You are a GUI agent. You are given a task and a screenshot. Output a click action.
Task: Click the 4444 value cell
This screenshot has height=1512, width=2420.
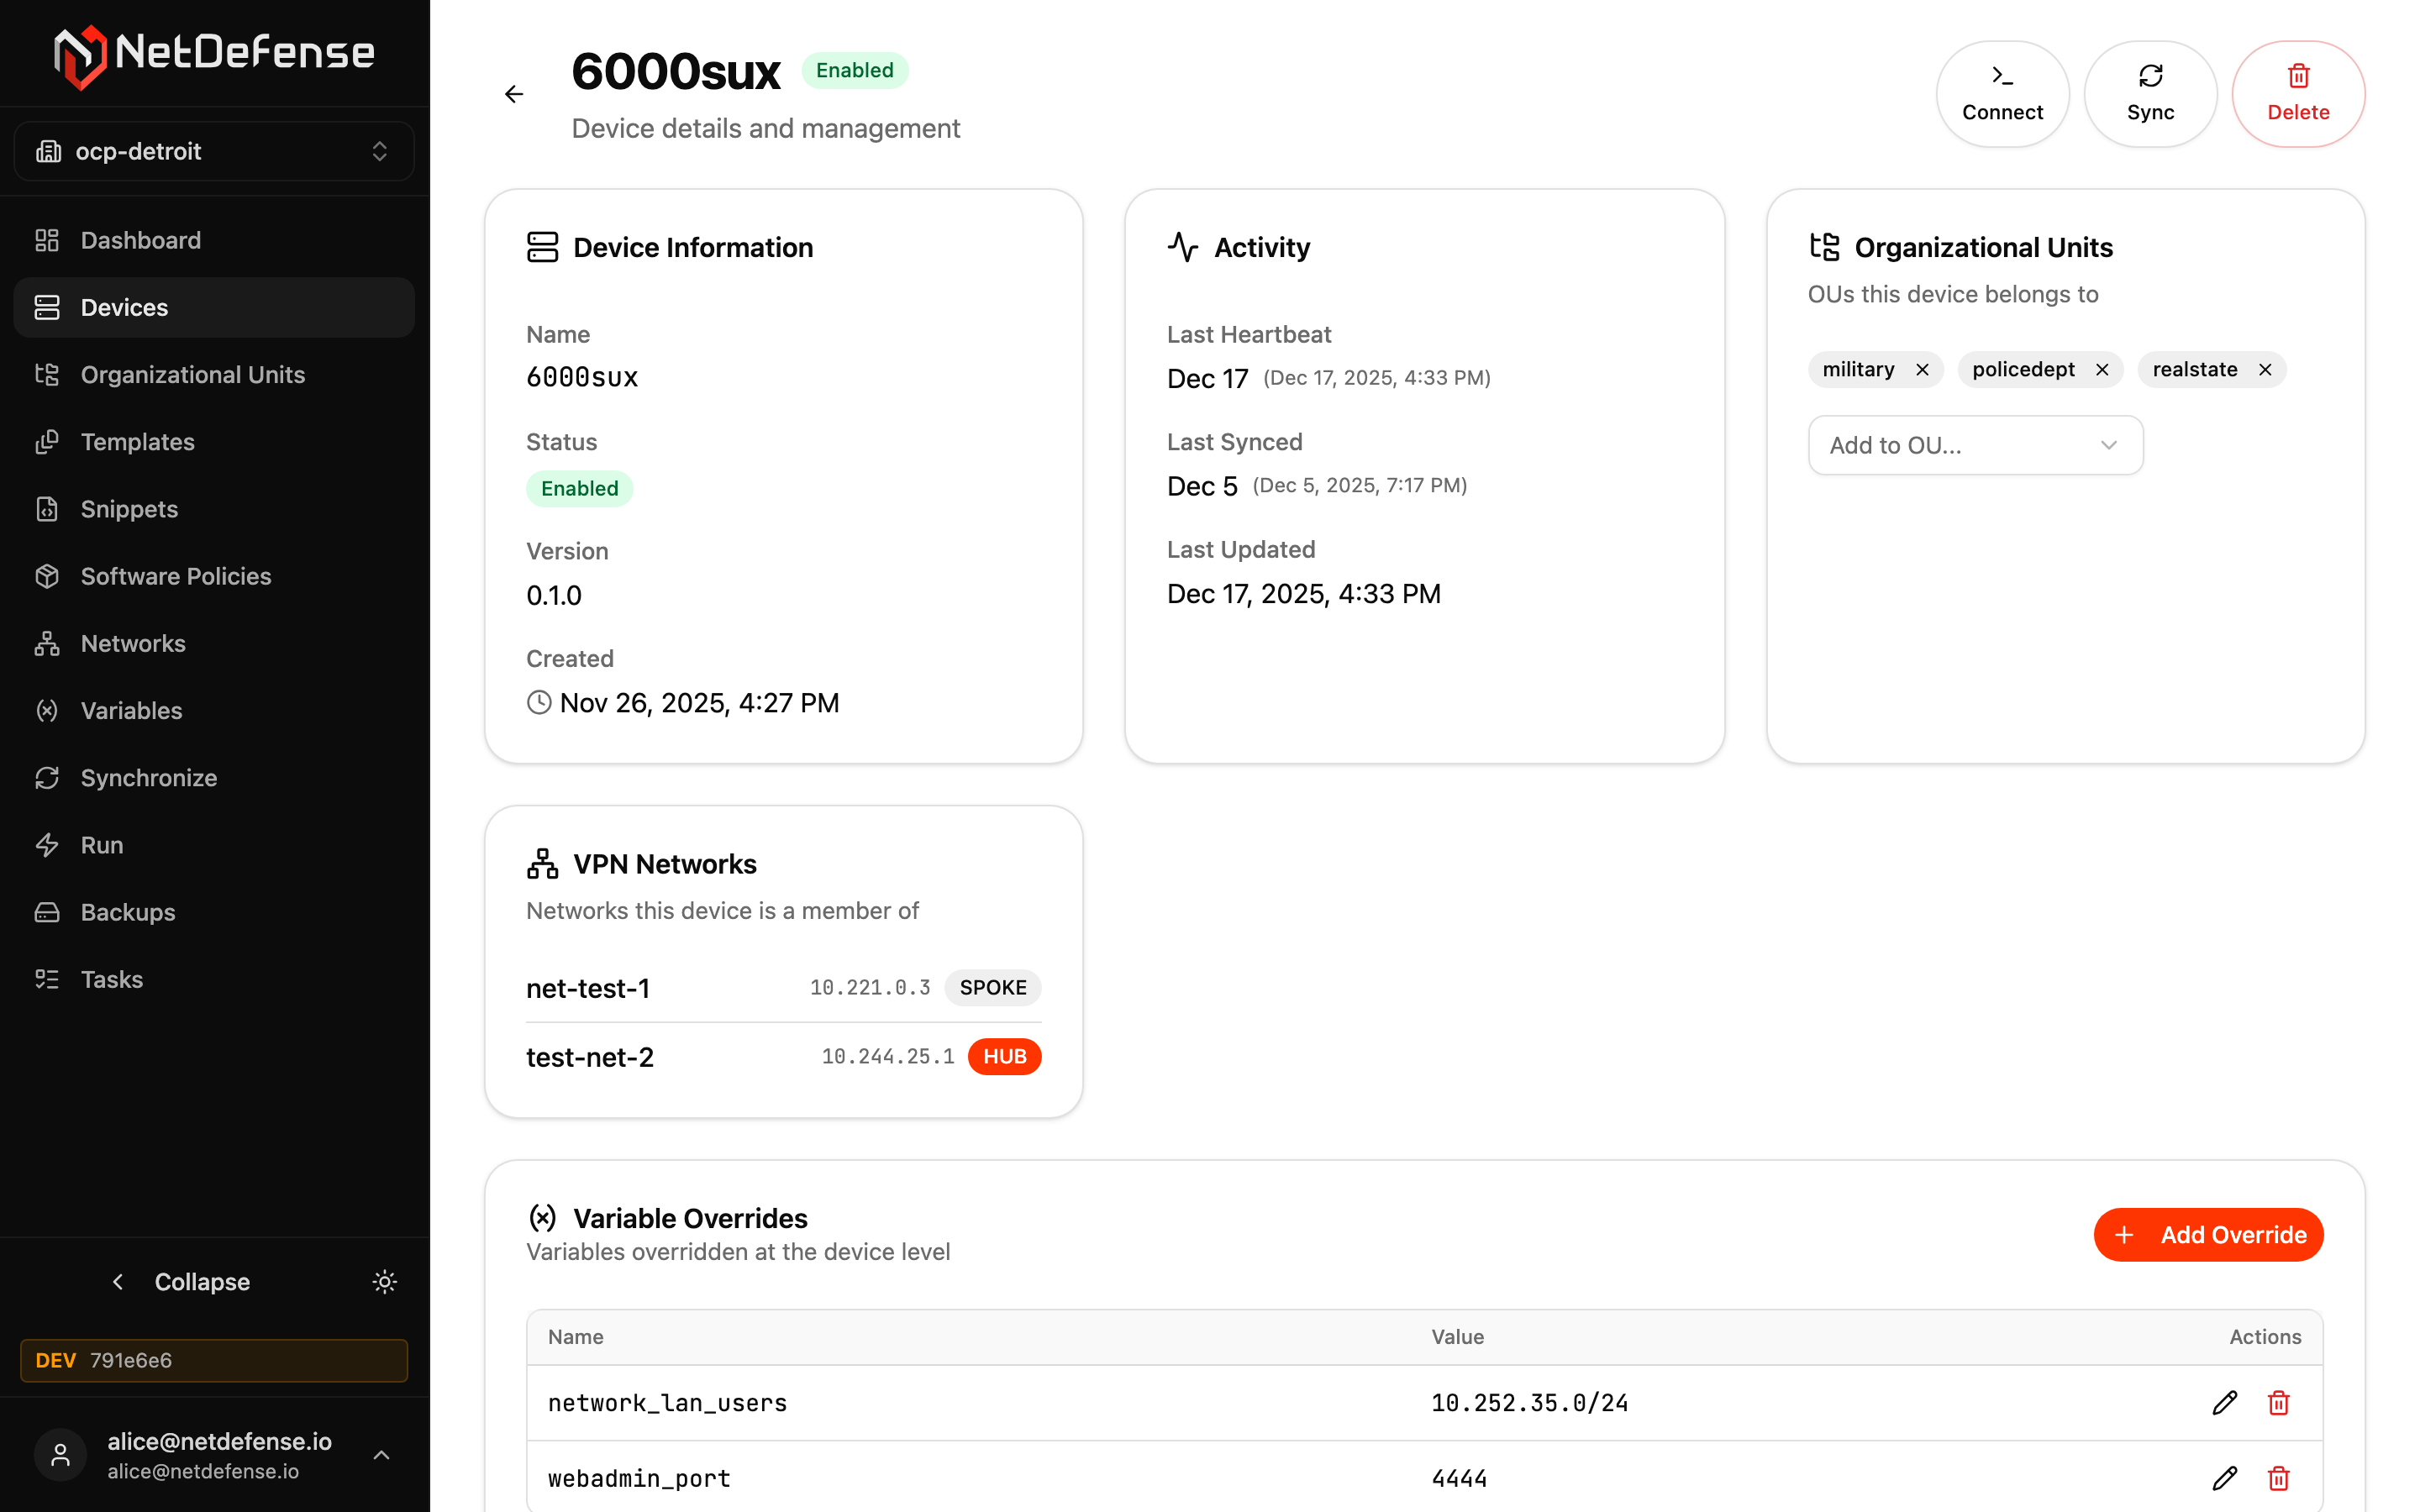[1459, 1478]
